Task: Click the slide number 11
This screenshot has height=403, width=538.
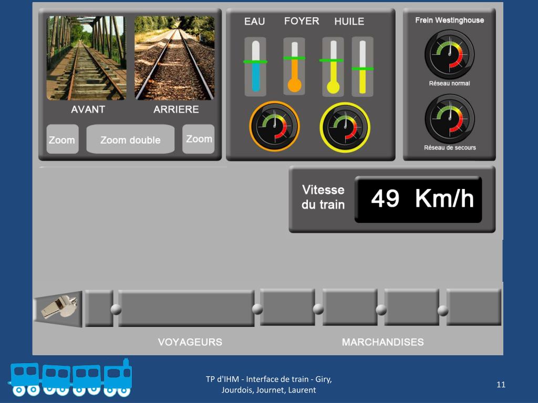Action: tap(501, 385)
